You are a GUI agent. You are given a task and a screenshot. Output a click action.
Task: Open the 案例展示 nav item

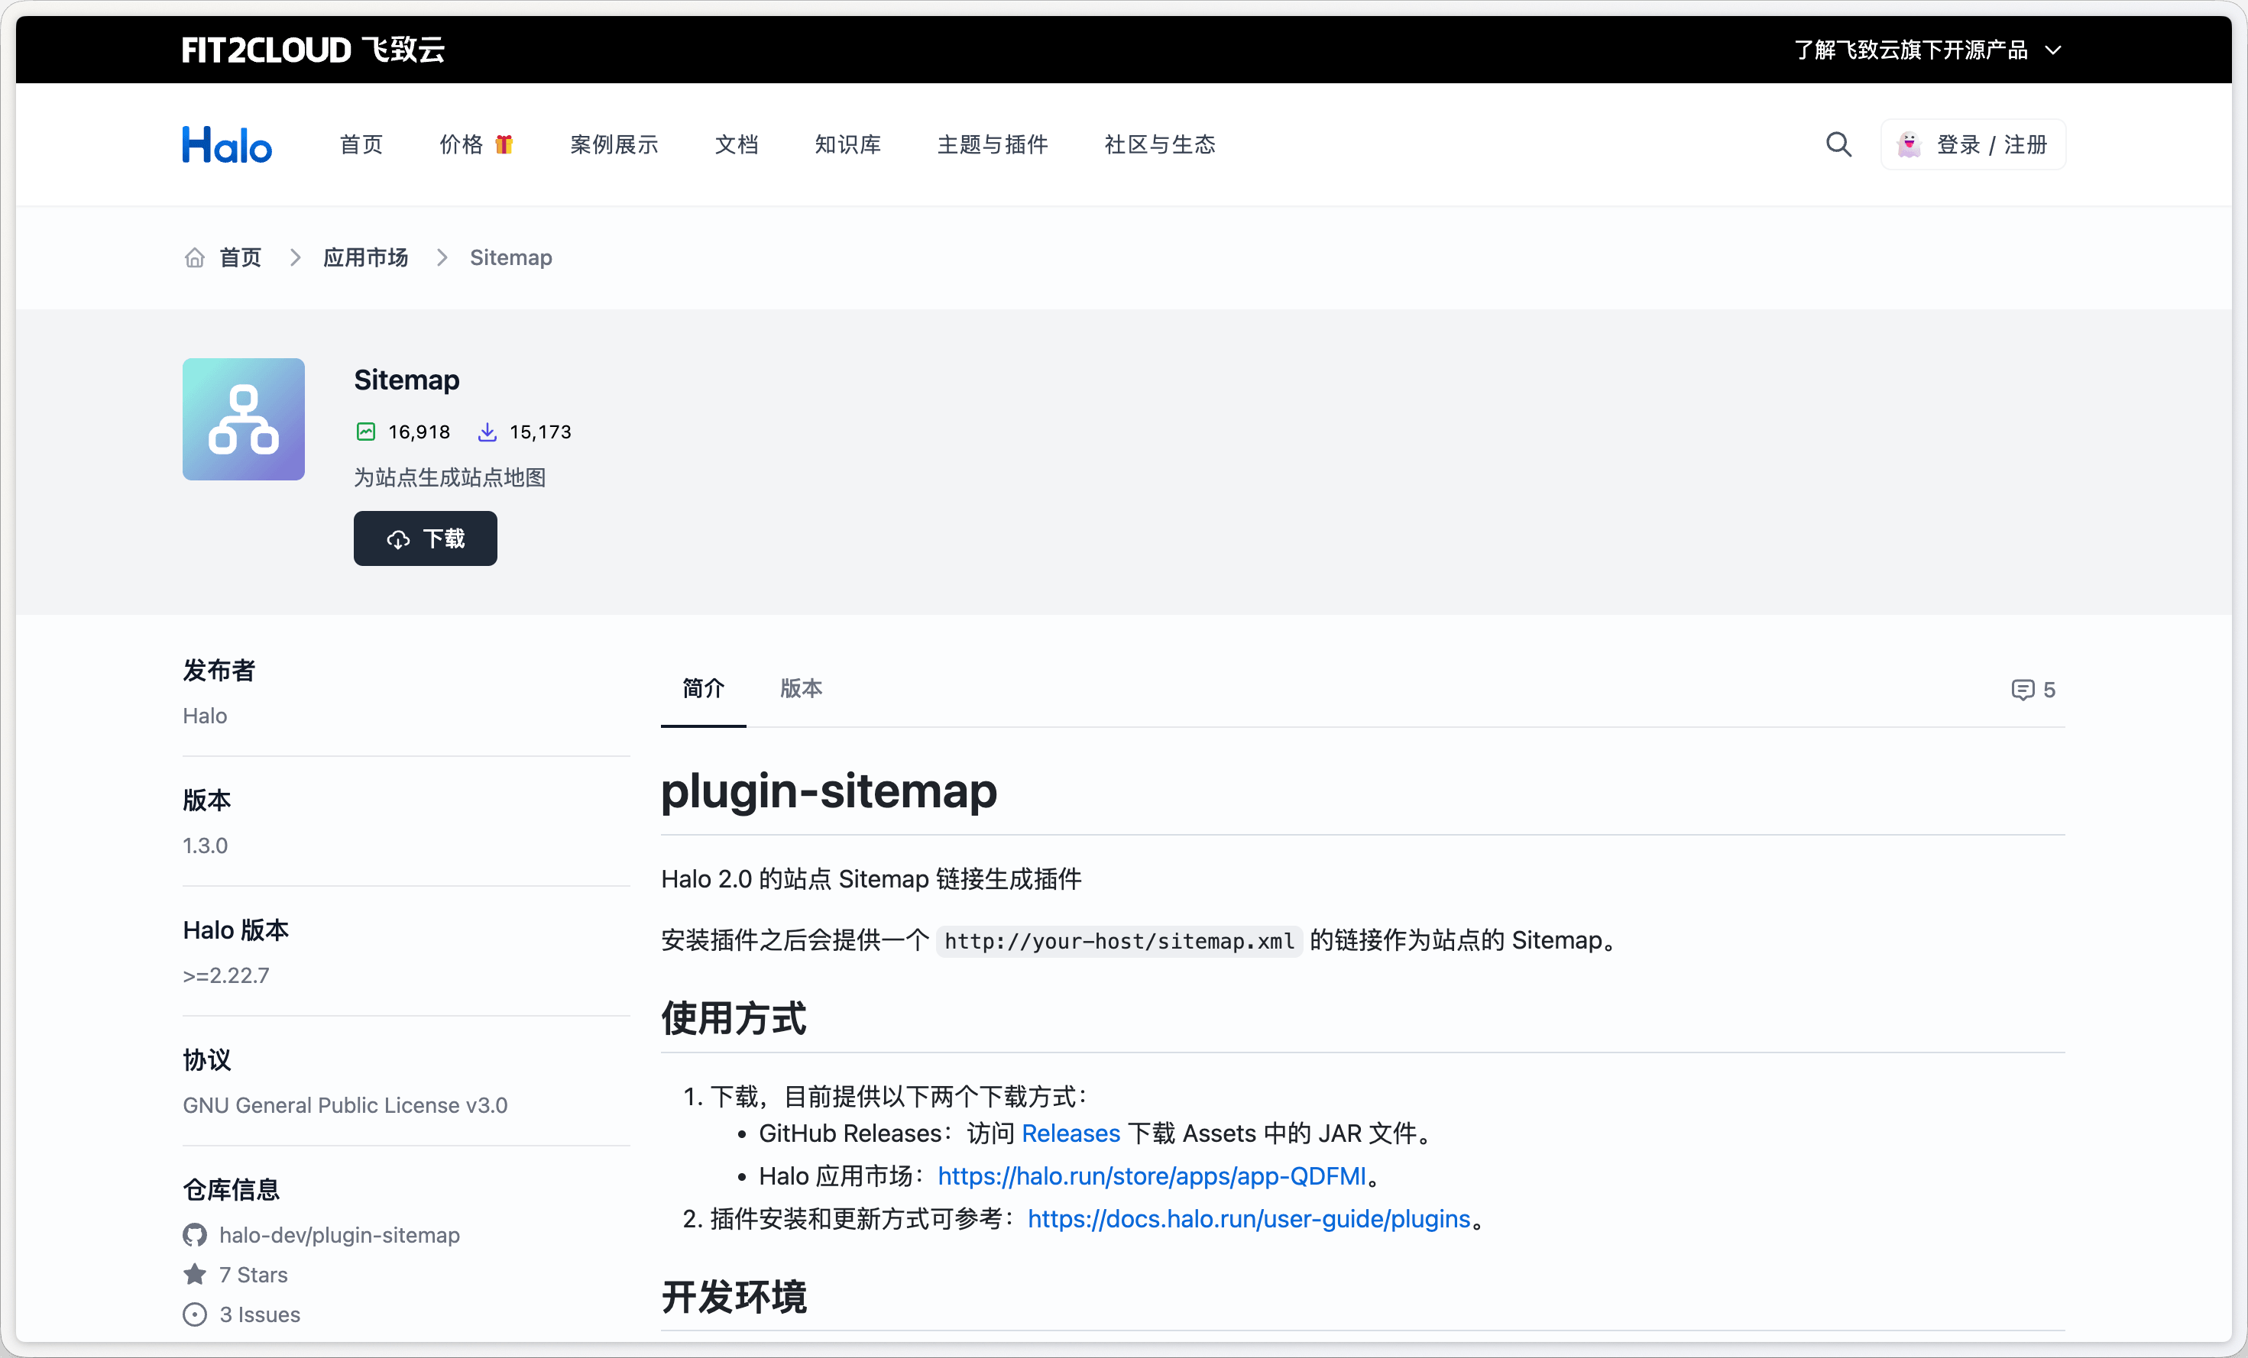click(614, 144)
